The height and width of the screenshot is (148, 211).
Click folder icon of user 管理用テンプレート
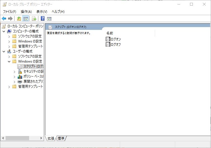[x=14, y=87]
